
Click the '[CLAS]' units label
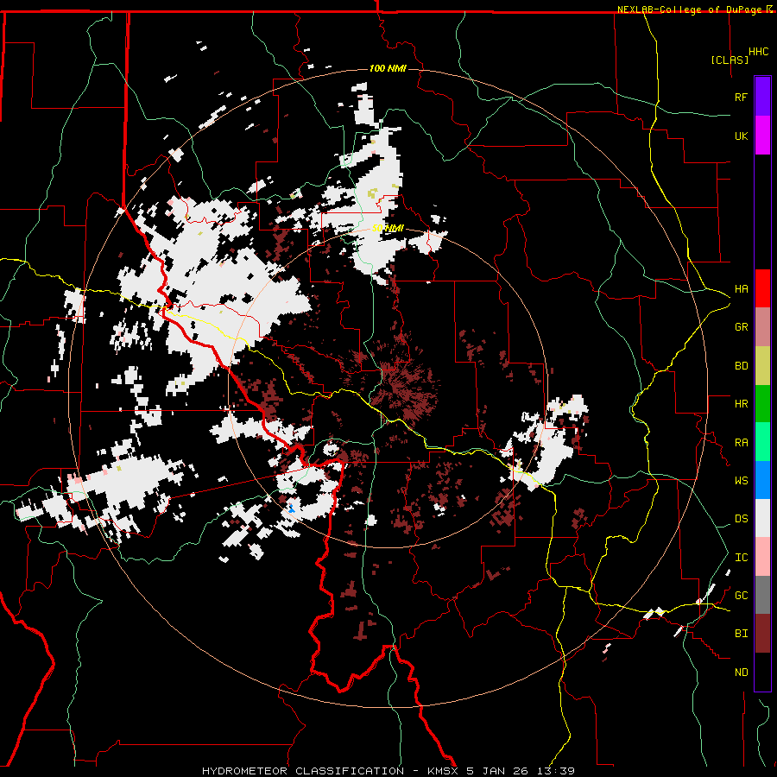coord(730,60)
